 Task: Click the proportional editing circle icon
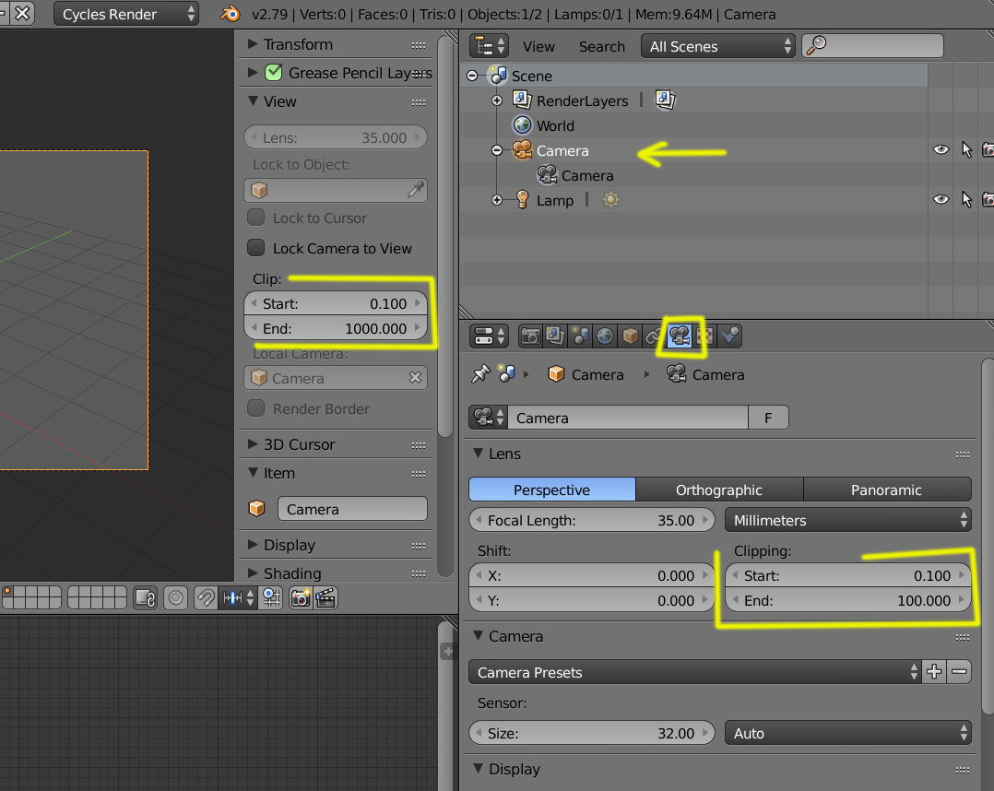click(x=175, y=597)
